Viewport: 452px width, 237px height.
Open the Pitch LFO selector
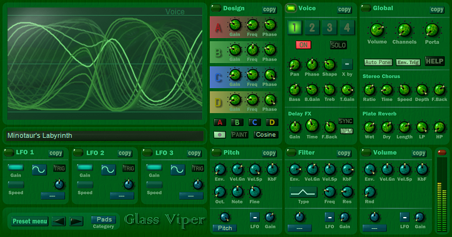pyautogui.click(x=255, y=217)
